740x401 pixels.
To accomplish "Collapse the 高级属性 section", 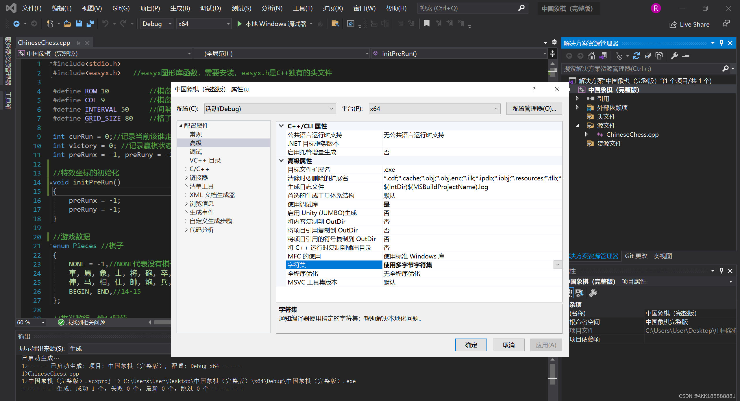I will click(x=281, y=161).
